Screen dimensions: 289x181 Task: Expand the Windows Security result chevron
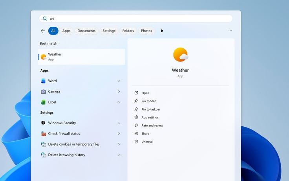[x=119, y=123]
